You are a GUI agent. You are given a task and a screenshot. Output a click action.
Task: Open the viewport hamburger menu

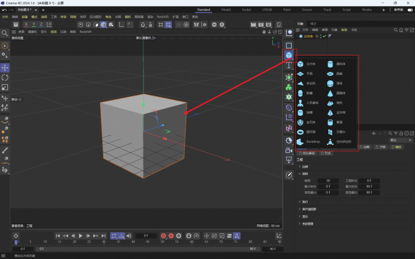(14, 32)
